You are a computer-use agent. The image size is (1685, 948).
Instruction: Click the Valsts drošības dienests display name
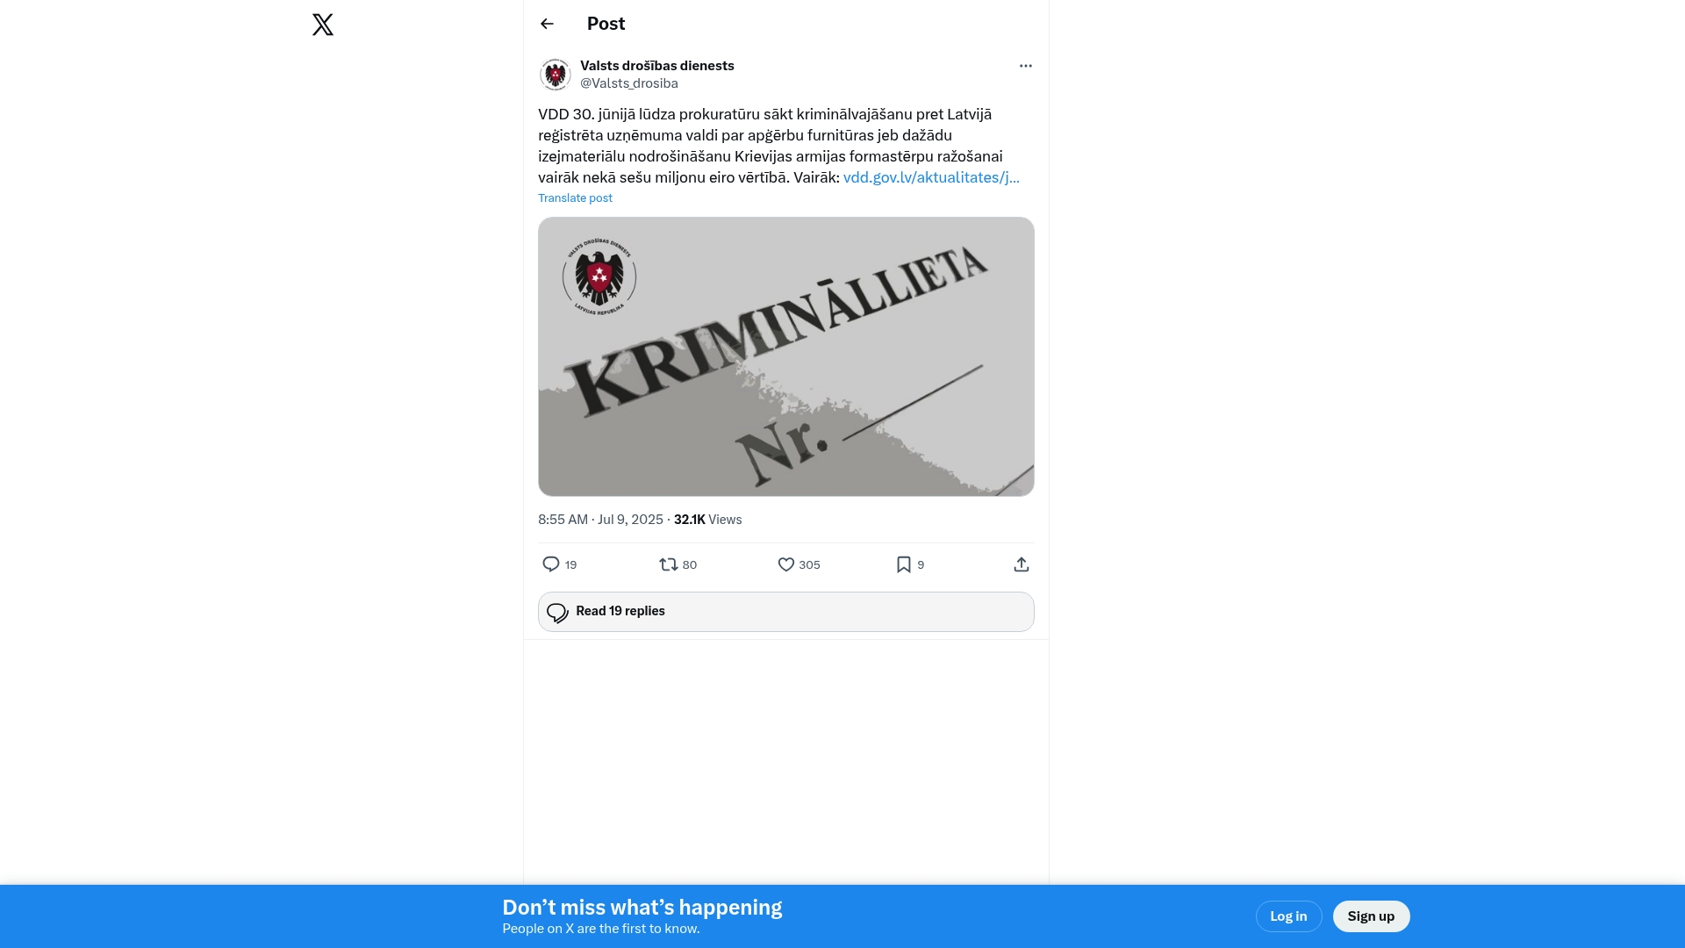657,66
